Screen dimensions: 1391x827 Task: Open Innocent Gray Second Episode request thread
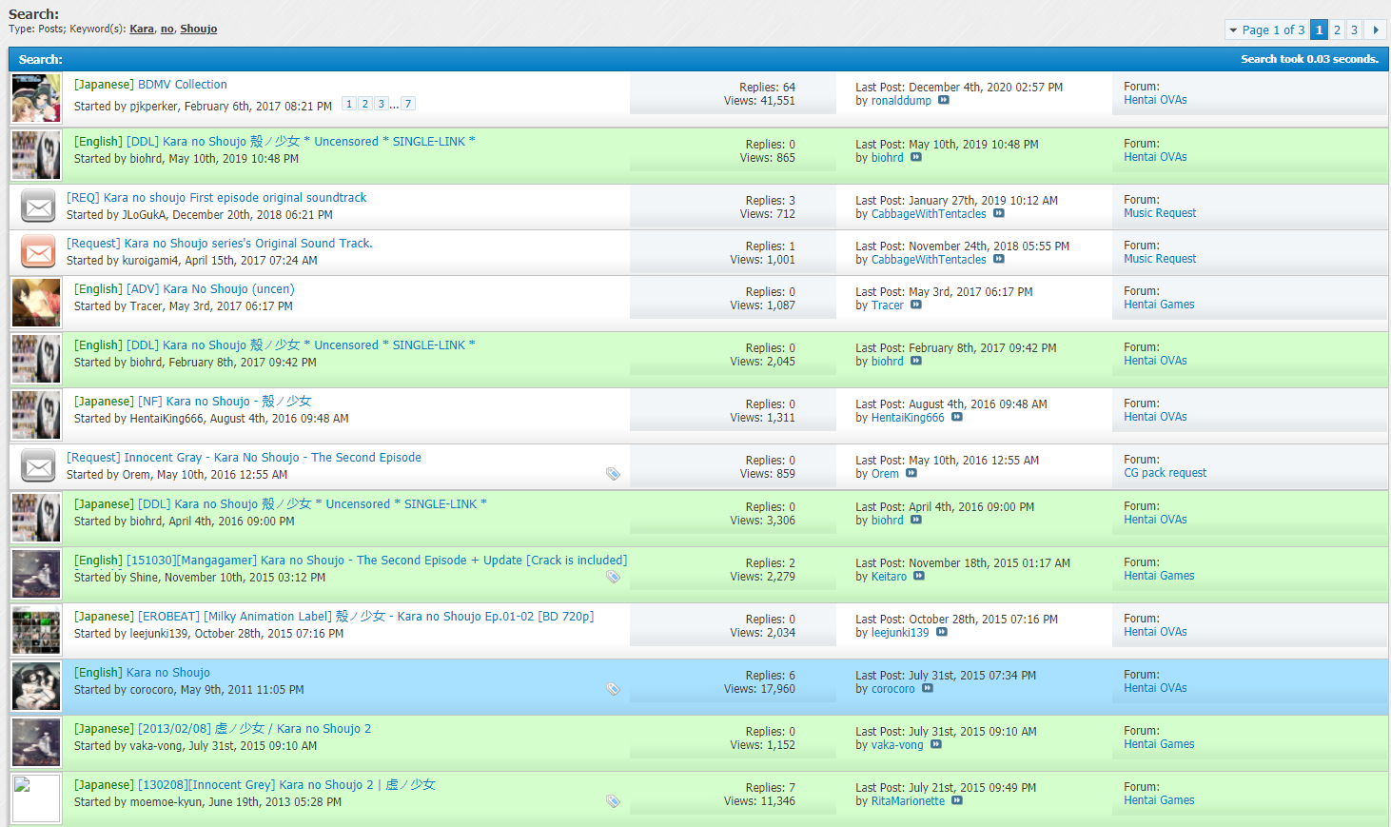tap(273, 458)
